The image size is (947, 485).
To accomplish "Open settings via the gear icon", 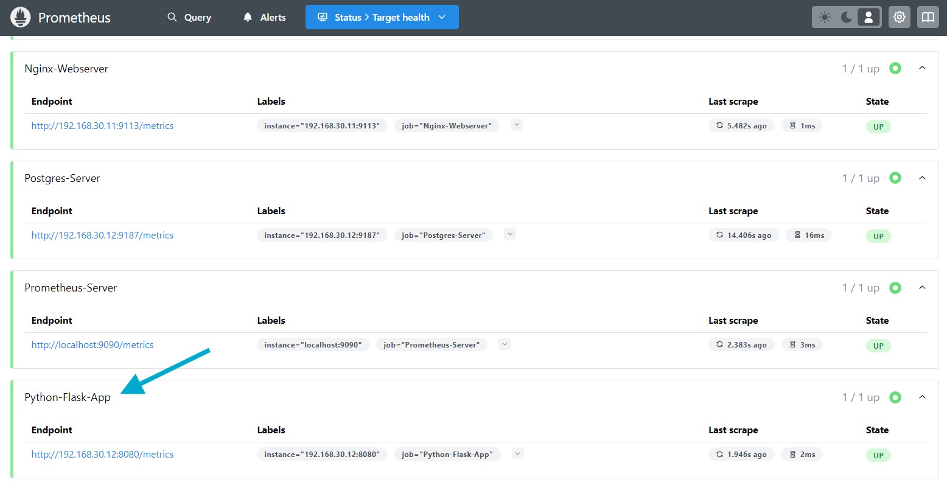I will [x=900, y=17].
